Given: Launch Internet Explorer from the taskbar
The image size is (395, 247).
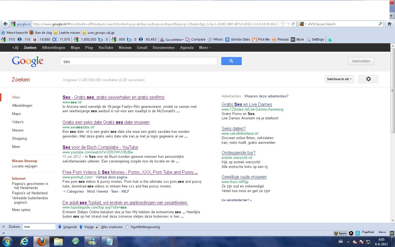Looking at the screenshot, I should pos(24,242).
